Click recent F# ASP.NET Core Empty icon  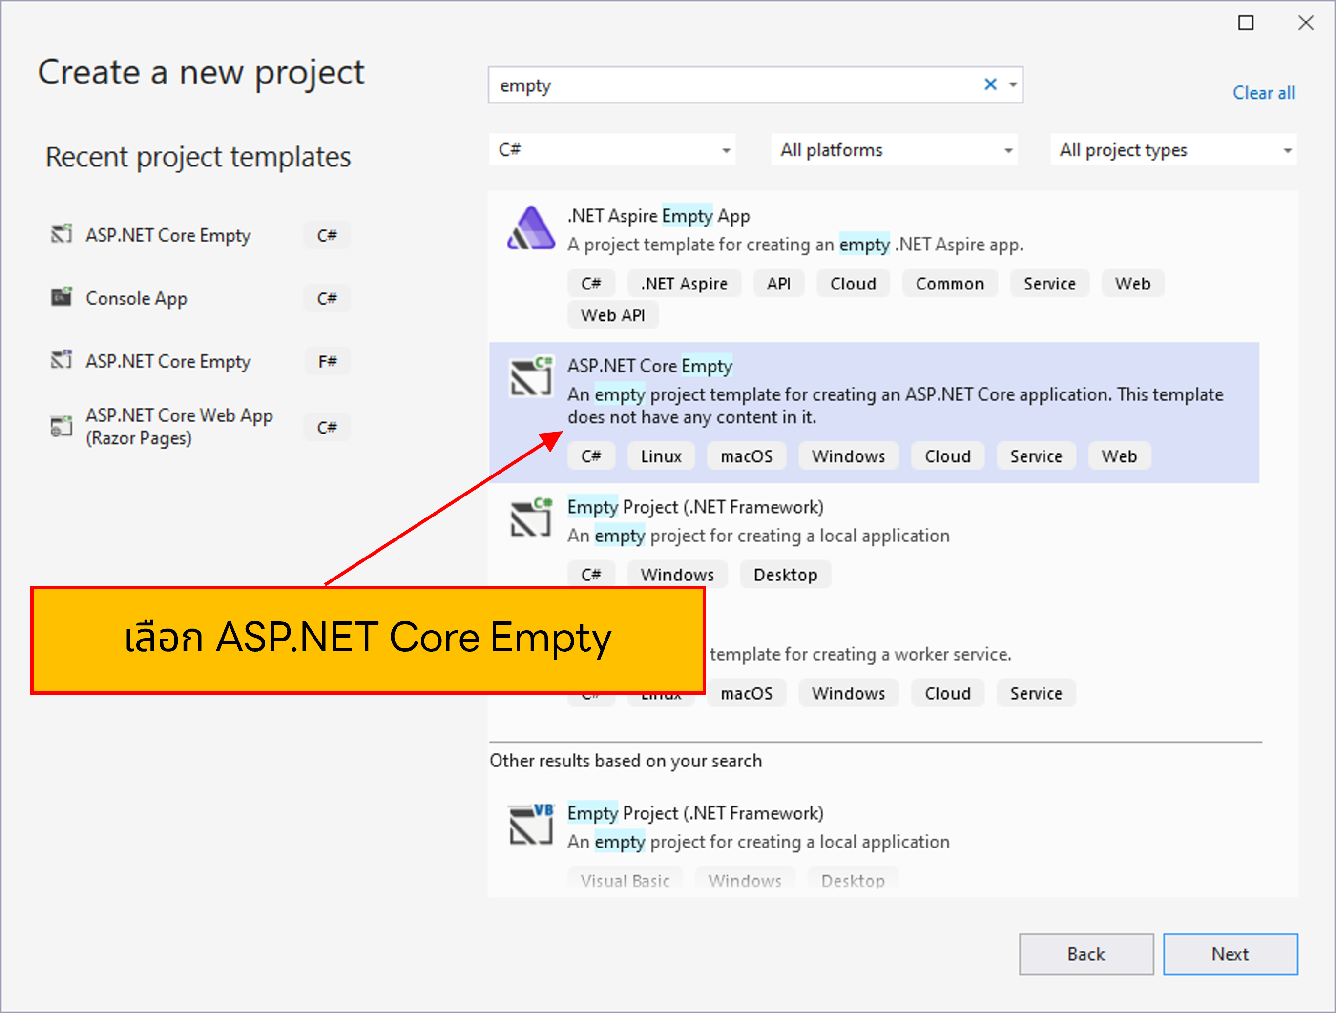(61, 360)
